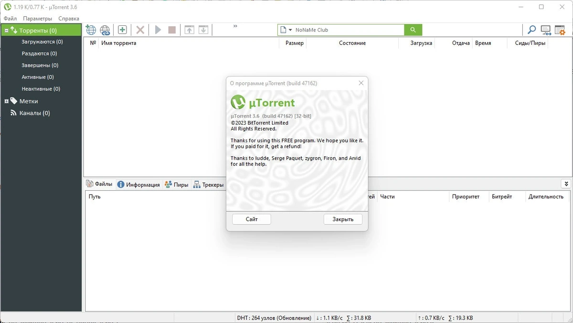Click Move Up Queue arrow icon
The width and height of the screenshot is (573, 323).
(190, 30)
